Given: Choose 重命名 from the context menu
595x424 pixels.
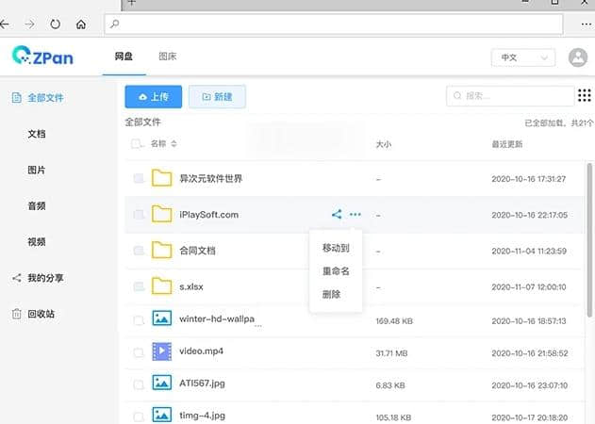Looking at the screenshot, I should (336, 270).
